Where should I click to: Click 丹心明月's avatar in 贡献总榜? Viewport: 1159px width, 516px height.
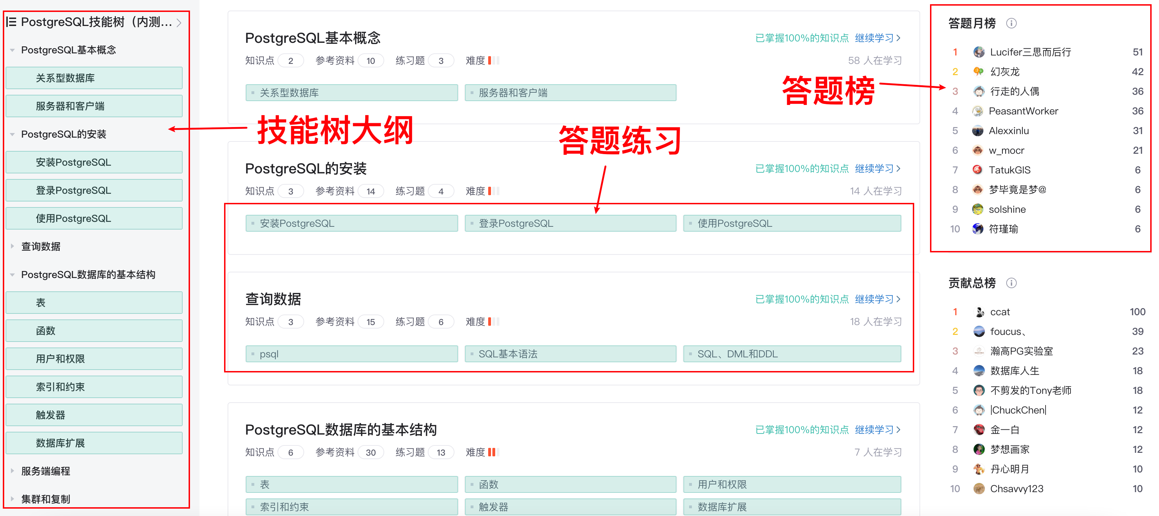[x=979, y=469]
